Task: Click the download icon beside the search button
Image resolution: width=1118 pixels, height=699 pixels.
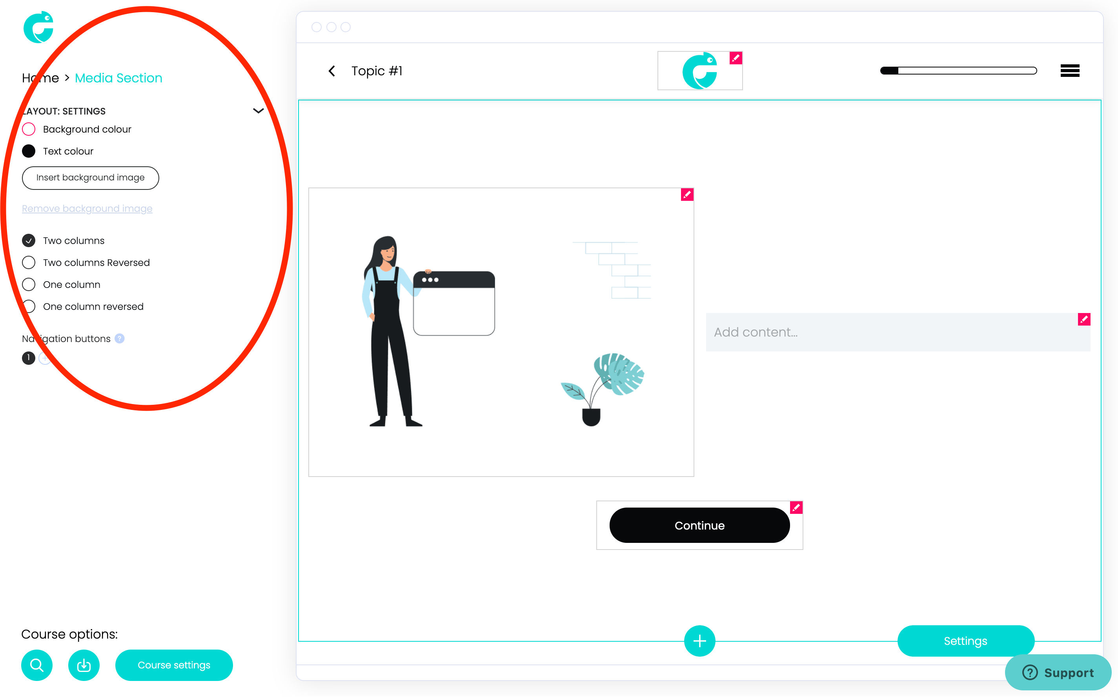Action: (84, 665)
